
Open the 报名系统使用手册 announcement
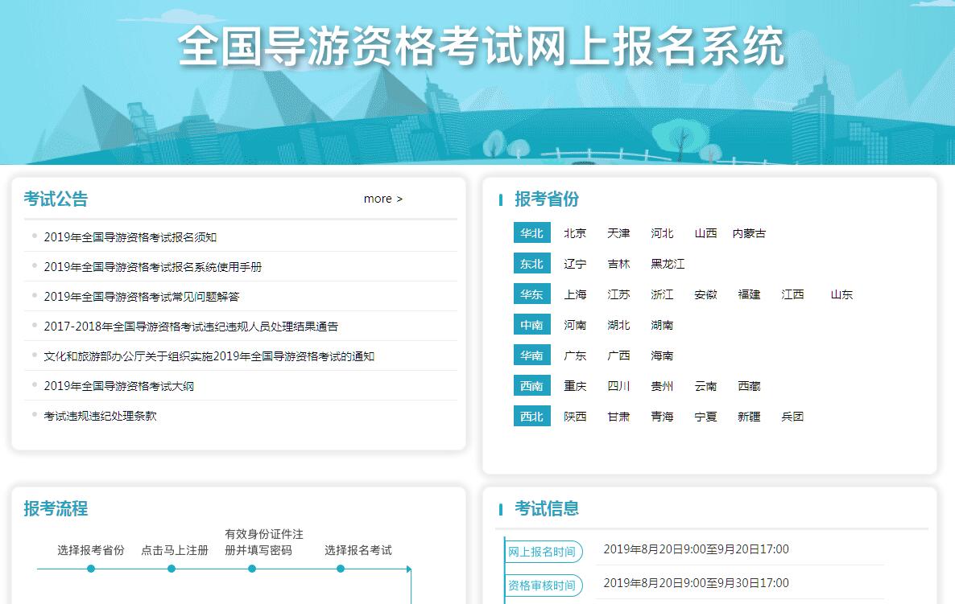tap(152, 267)
